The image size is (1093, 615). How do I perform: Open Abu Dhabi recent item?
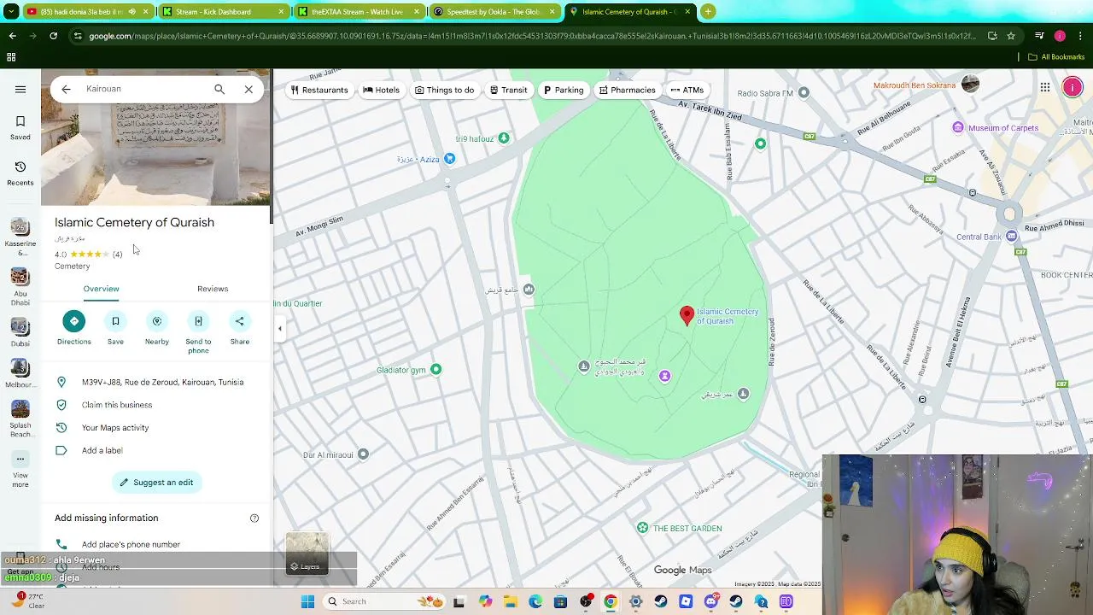[x=20, y=287]
